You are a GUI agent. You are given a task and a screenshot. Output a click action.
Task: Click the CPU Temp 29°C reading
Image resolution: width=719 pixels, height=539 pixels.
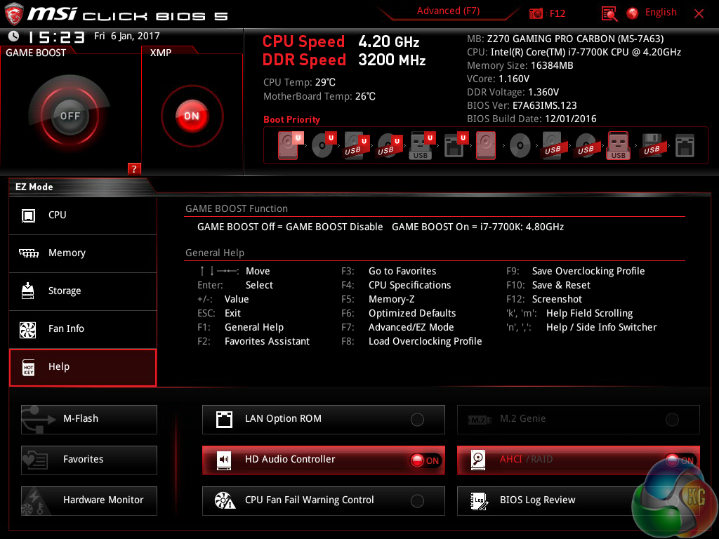[x=299, y=83]
